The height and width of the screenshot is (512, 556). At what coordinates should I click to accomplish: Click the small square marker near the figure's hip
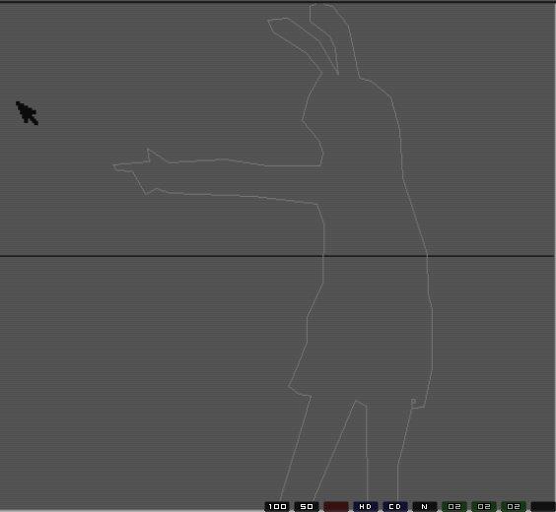(413, 401)
